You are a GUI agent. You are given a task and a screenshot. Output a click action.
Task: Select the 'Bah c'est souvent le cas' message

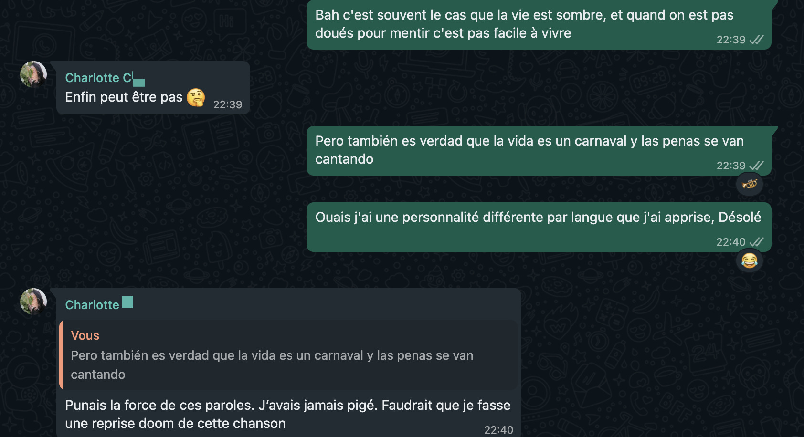pos(539,24)
